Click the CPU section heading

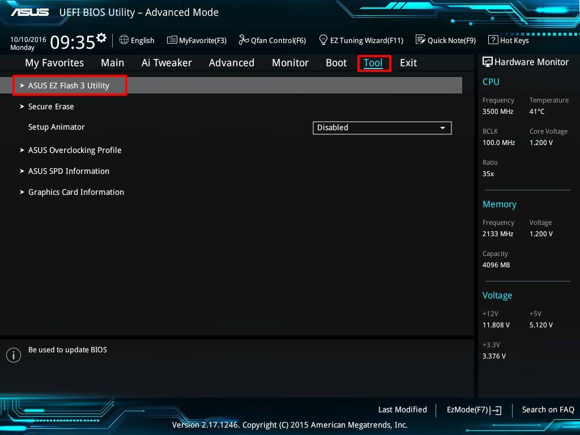coord(491,82)
